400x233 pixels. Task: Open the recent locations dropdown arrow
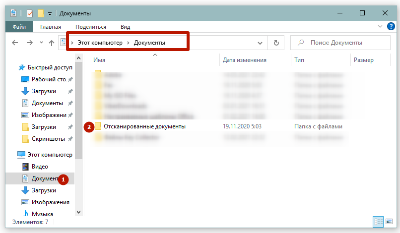coord(41,42)
